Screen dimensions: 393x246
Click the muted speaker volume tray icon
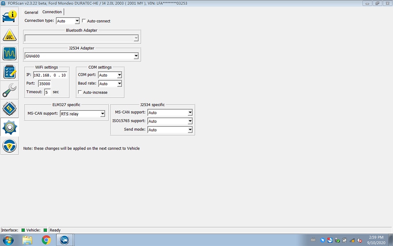[x=359, y=240]
